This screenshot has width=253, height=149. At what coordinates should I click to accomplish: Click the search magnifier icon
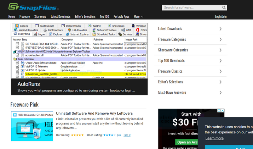[223, 7]
